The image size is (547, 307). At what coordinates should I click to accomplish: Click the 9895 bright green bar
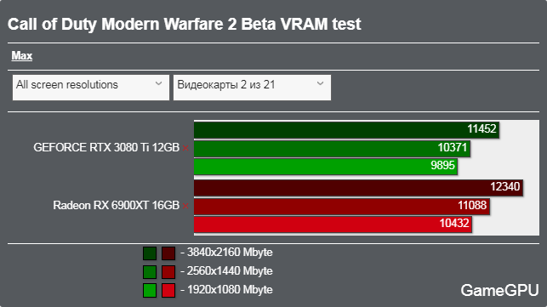coord(326,167)
